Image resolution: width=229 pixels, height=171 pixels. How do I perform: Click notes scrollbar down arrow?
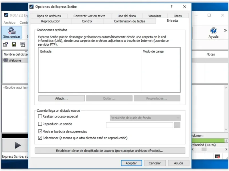click(x=226, y=129)
